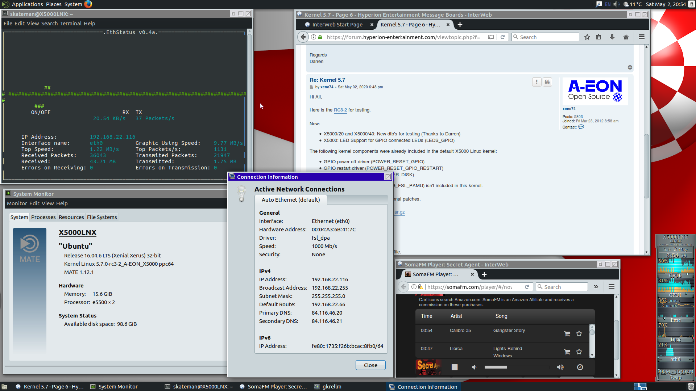Favorite Gangster Story with star icon
Screen dimensions: 696x391
pos(579,334)
